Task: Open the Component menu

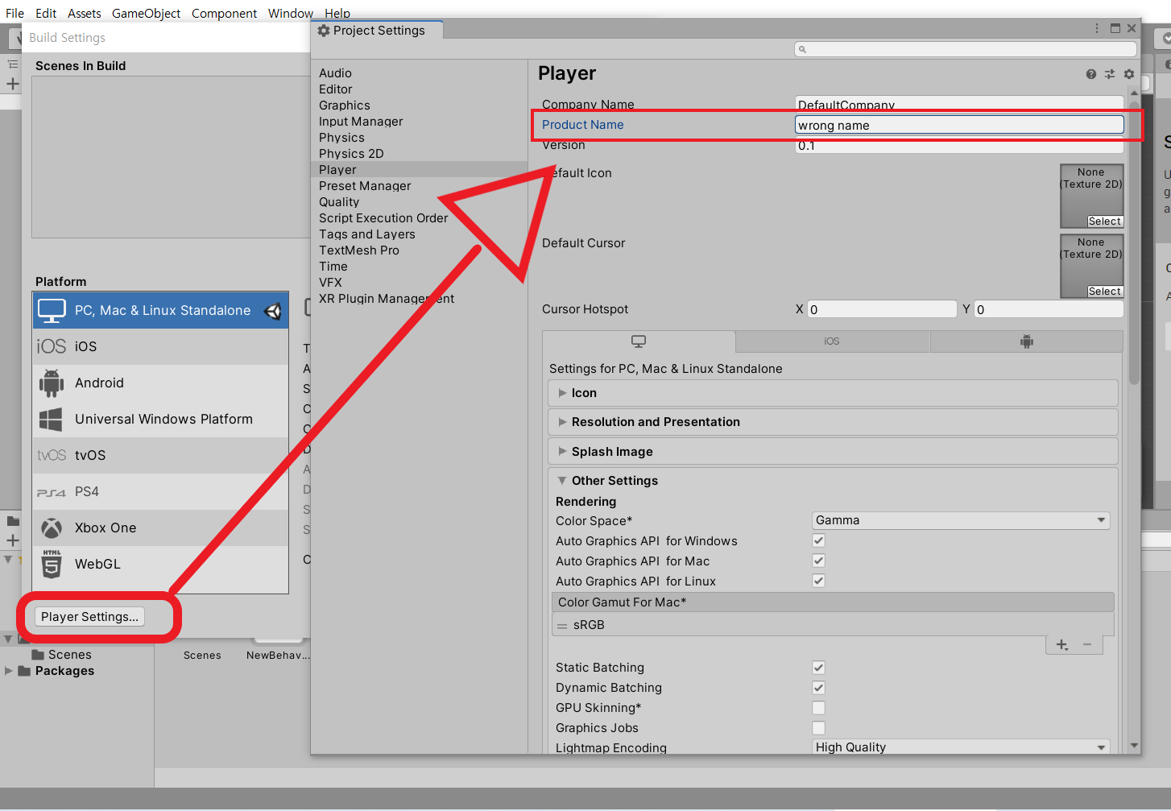Action: click(224, 13)
